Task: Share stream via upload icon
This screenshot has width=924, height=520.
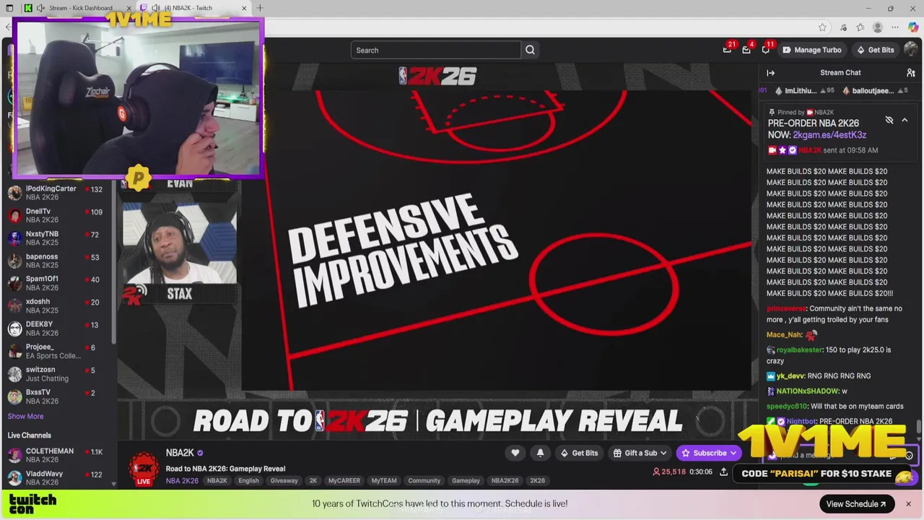Action: tap(724, 472)
